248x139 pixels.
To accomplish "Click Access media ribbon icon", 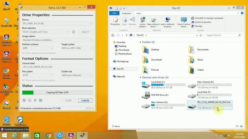I will (143, 22).
